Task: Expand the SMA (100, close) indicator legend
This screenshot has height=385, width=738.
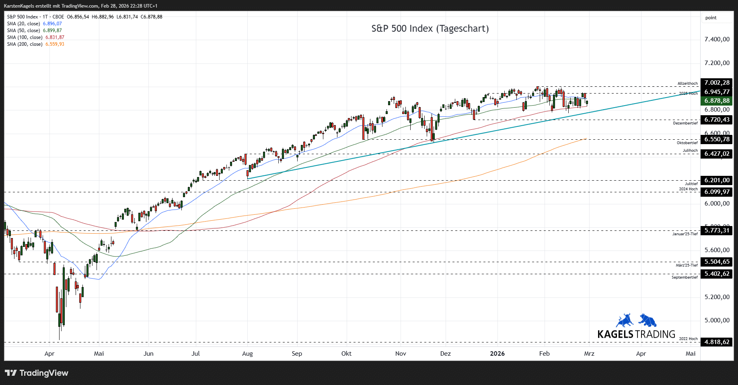Action: 25,37
